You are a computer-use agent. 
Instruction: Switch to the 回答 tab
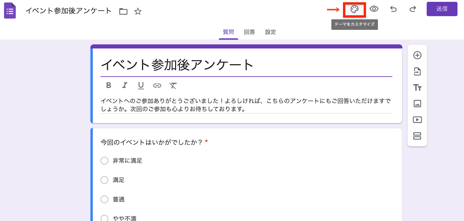tap(249, 32)
